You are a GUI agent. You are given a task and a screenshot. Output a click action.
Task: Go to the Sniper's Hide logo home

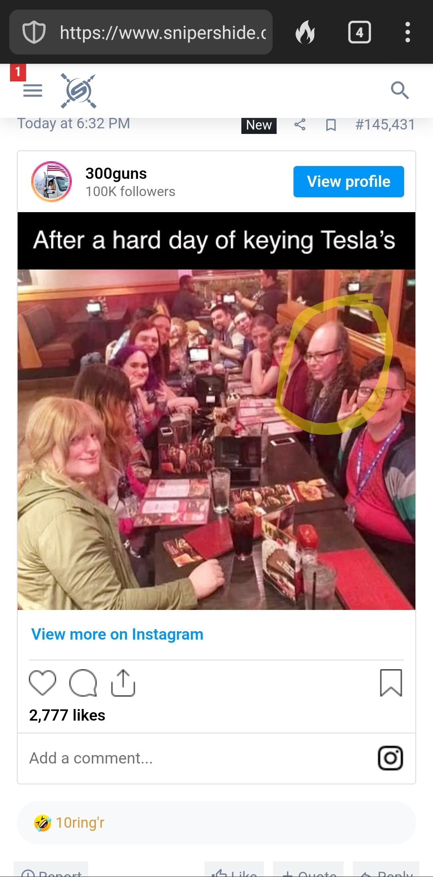[79, 91]
